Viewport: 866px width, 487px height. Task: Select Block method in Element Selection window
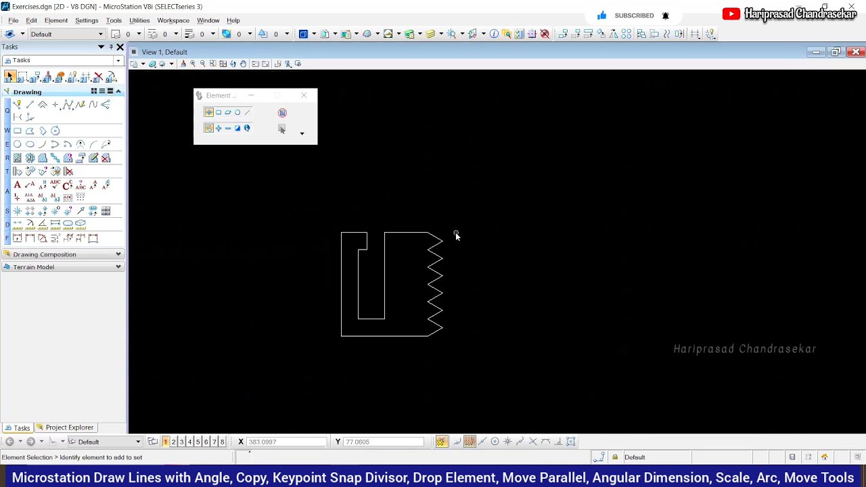coord(219,112)
